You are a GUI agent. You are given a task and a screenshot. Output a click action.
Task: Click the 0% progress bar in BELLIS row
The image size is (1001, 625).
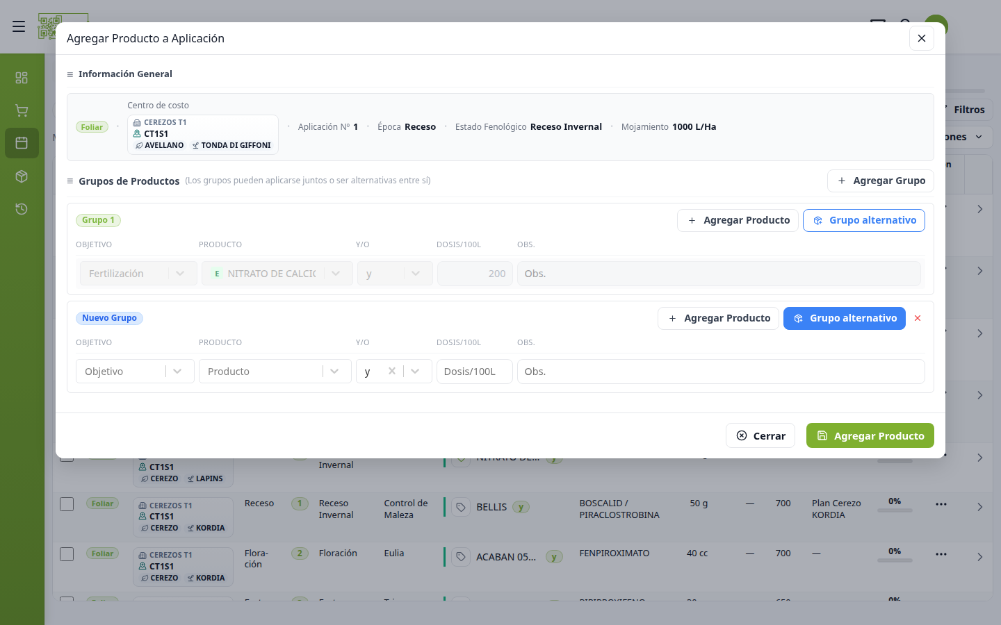[x=895, y=510]
